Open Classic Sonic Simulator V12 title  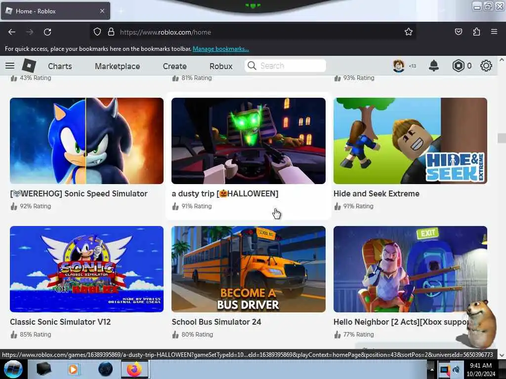click(60, 322)
